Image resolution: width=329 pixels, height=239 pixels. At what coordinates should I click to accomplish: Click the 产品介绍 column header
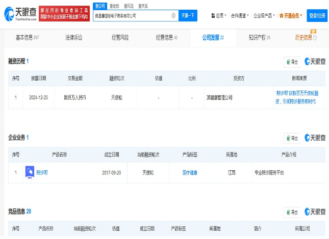[289, 155]
